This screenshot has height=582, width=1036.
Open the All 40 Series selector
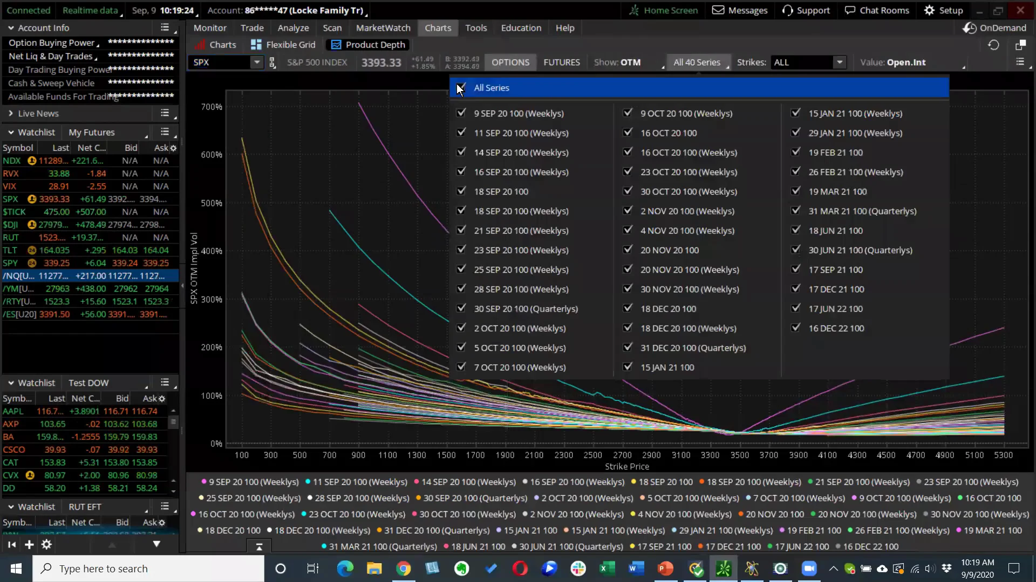click(x=698, y=63)
